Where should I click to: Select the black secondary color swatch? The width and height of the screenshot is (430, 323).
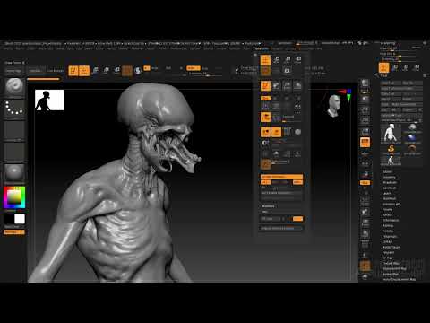coord(9,219)
